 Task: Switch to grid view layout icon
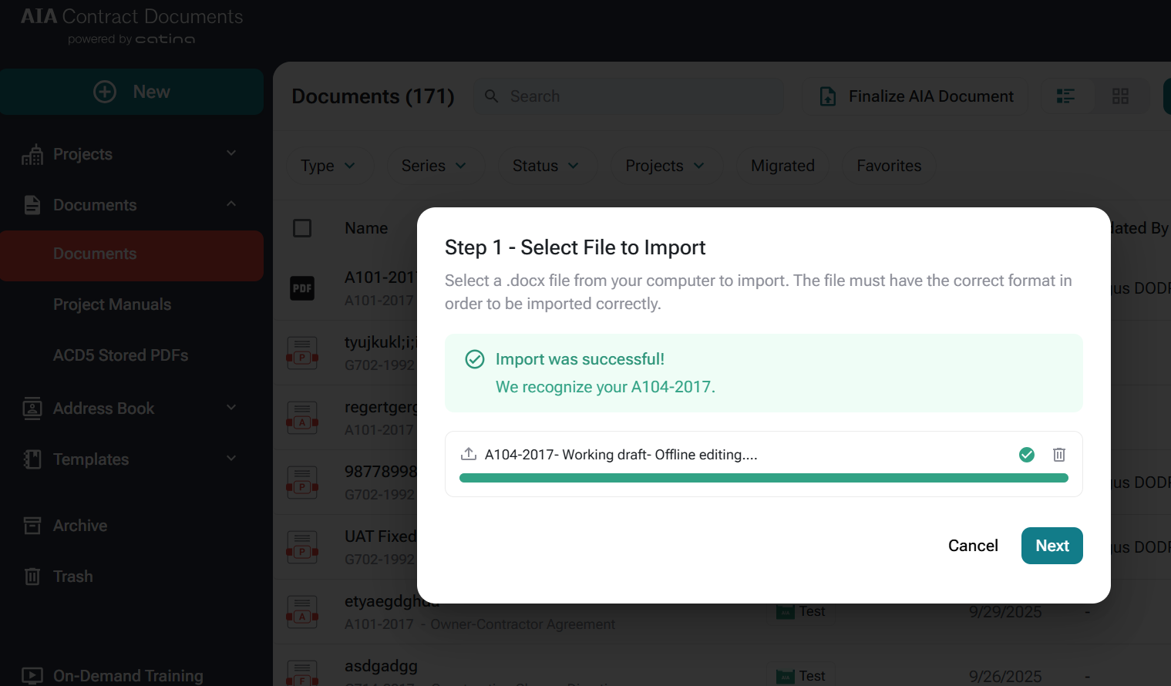[x=1120, y=96]
